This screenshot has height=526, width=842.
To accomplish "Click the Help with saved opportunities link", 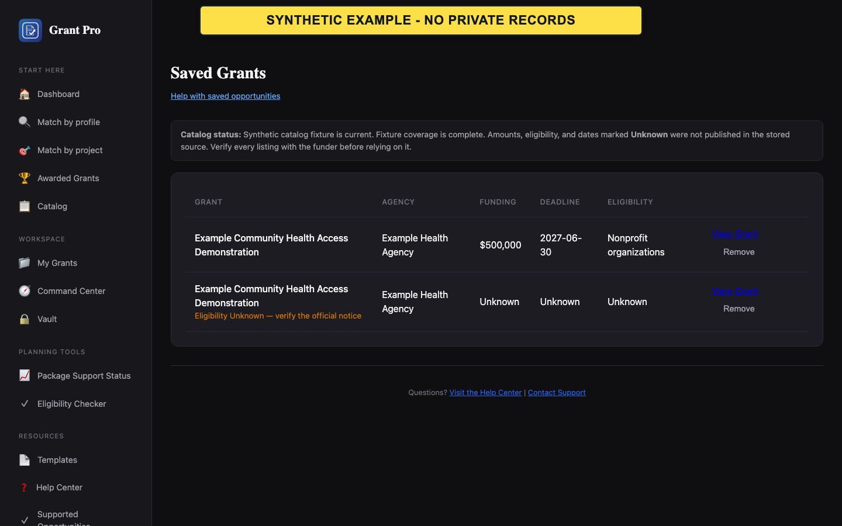I will coord(225,96).
